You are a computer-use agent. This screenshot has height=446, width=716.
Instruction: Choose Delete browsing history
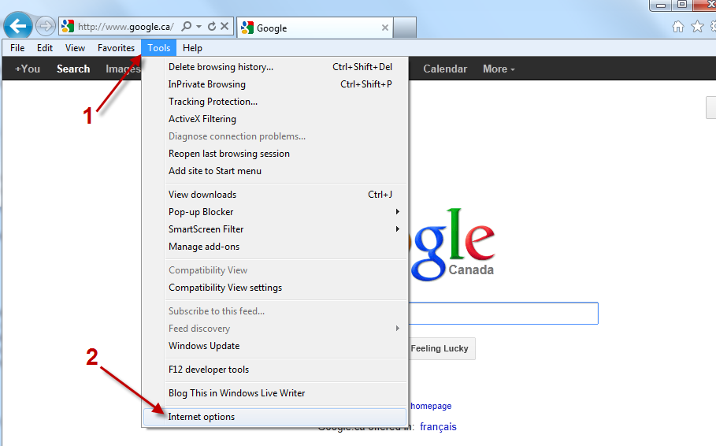pos(275,67)
